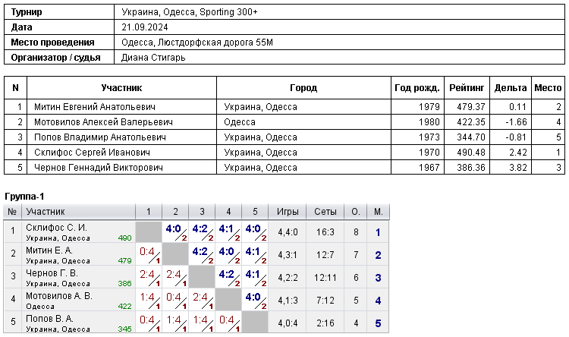Click 'Митин Е. А.' in group table
Screen dimensions: 569x337
(x=49, y=250)
